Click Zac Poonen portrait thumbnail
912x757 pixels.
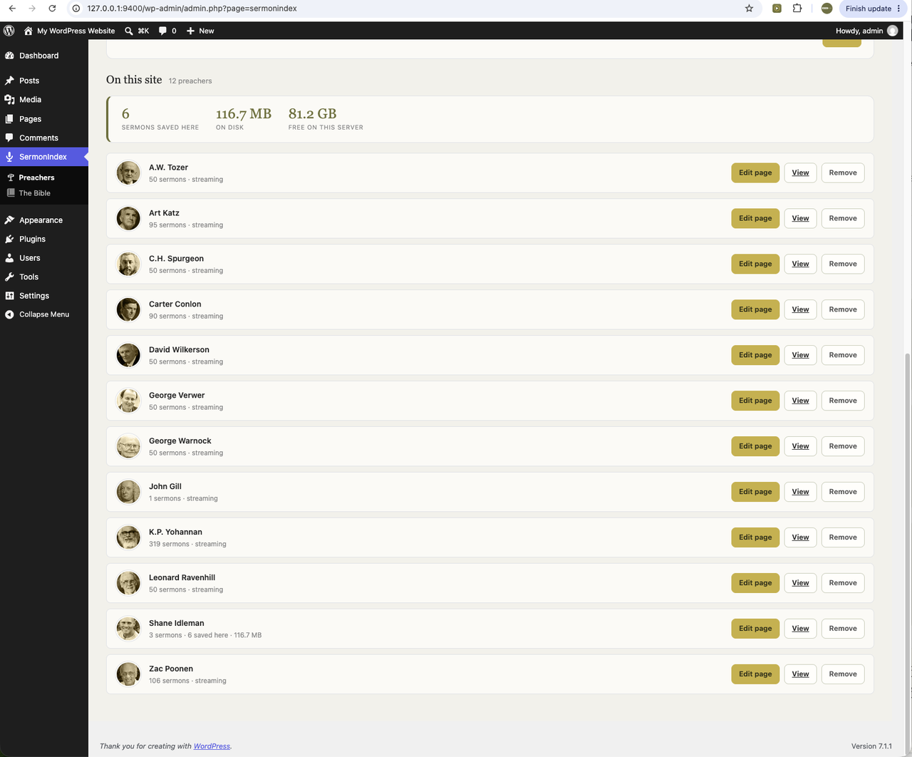tap(128, 674)
